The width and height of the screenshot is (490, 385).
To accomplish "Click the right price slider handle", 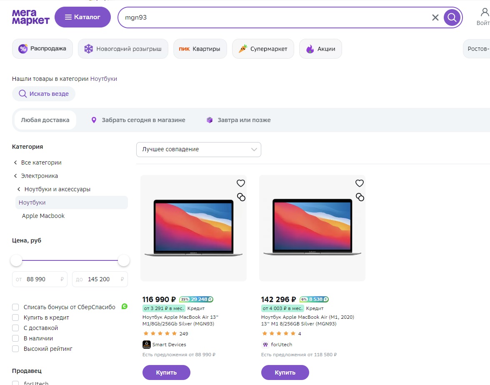I will [x=124, y=261].
